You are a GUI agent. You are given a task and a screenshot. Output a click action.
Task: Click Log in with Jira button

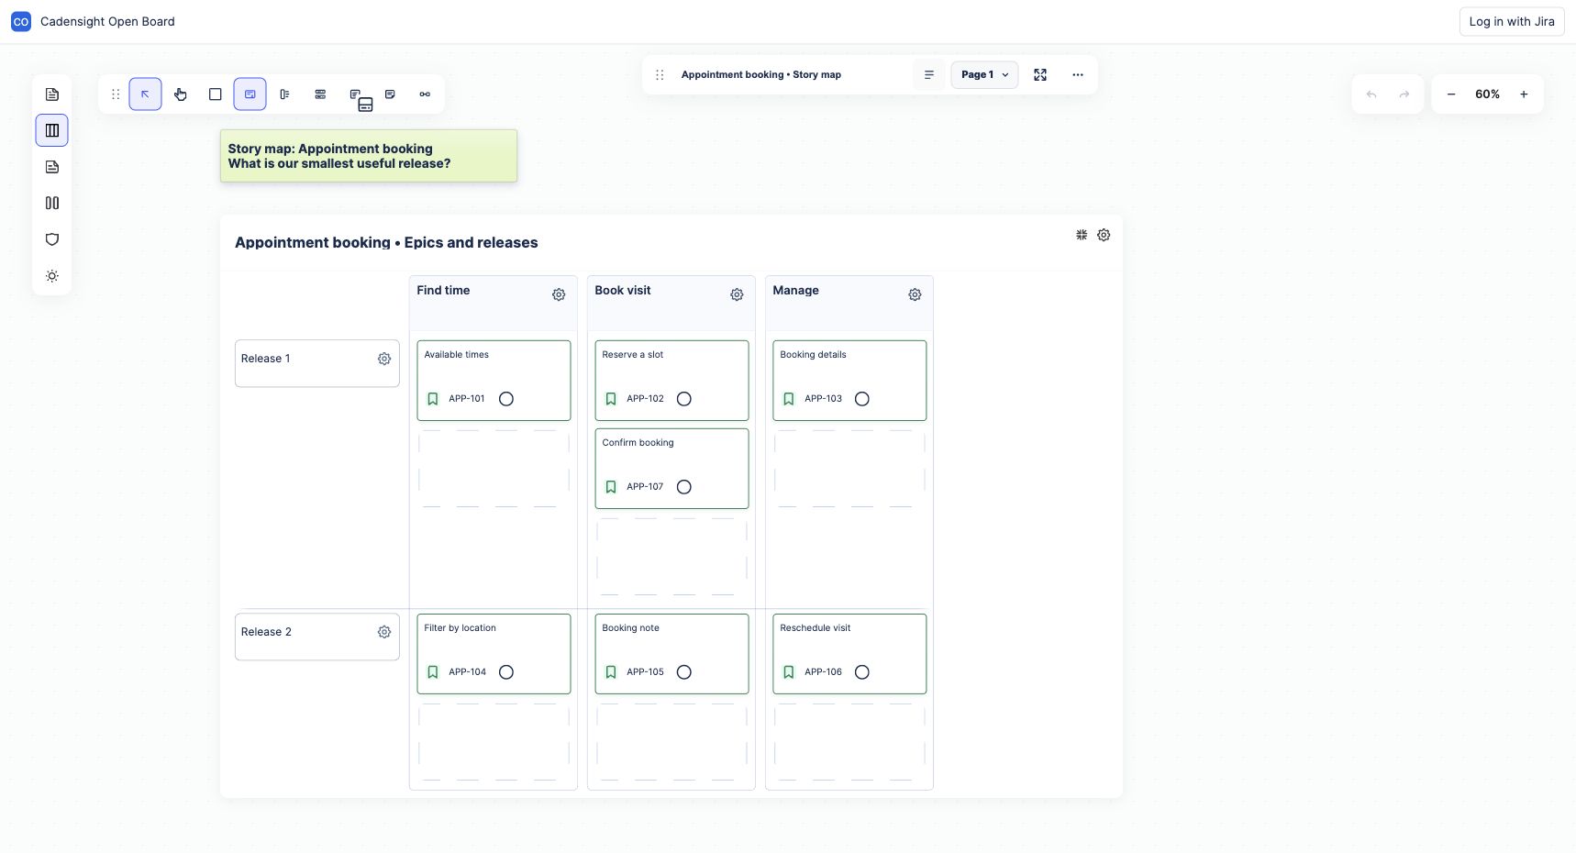tap(1512, 22)
